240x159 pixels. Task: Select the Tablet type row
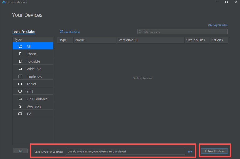[x=33, y=84]
